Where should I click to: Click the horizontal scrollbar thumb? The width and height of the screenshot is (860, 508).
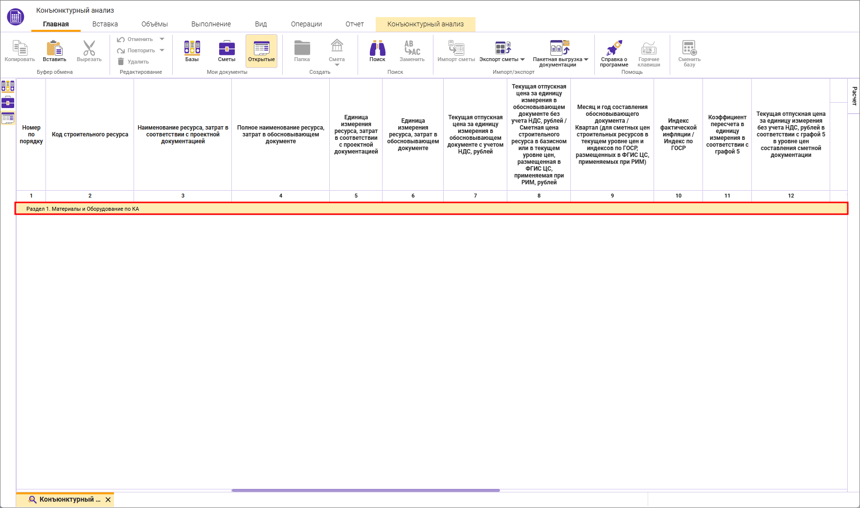coord(365,490)
